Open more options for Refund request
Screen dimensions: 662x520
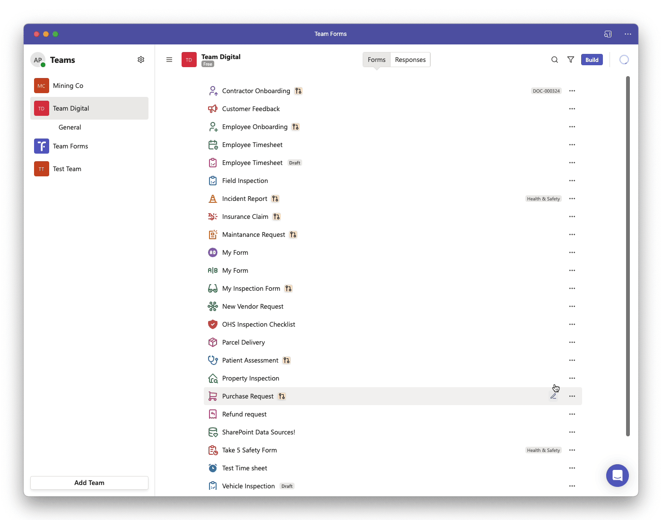572,414
